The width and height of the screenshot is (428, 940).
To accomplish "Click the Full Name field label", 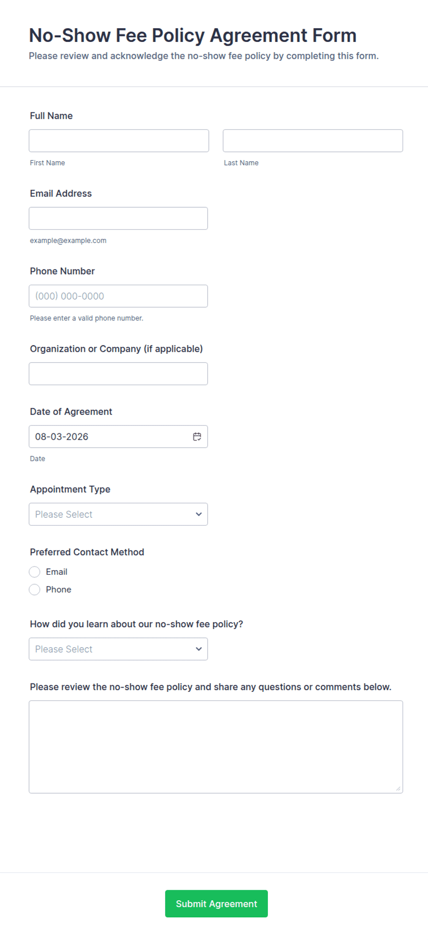I will [51, 116].
